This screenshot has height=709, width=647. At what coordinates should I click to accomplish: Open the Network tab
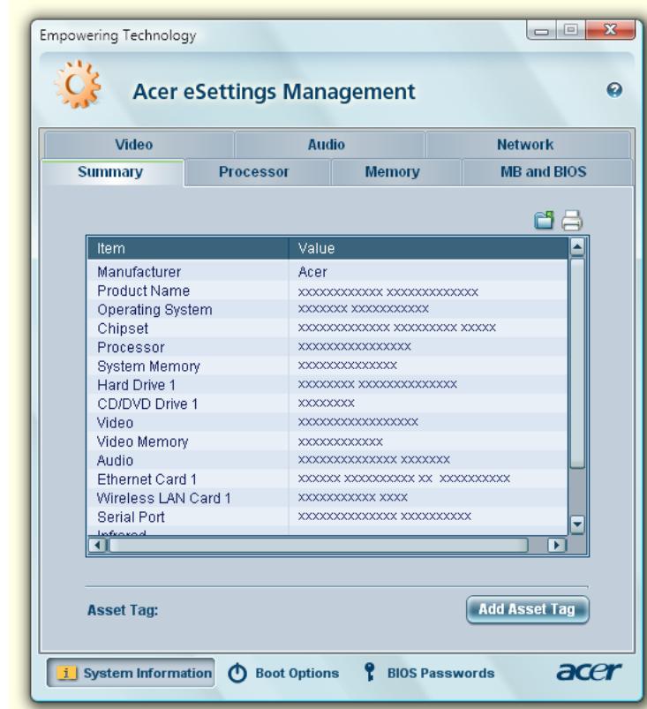528,145
